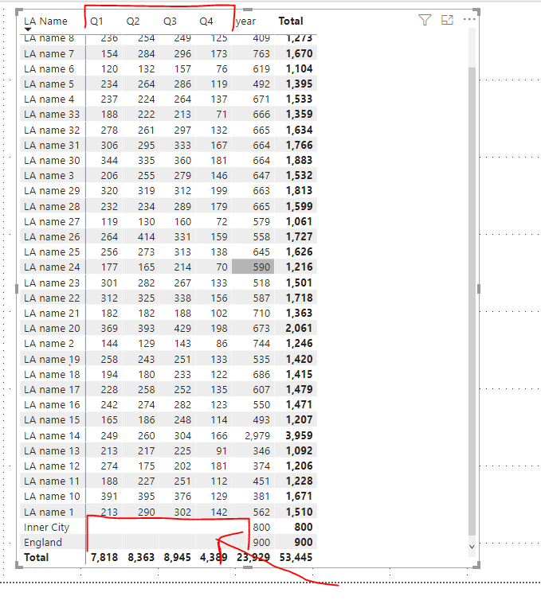541x608 pixels.
Task: Open the More options ellipsis menu
Action: 469,19
